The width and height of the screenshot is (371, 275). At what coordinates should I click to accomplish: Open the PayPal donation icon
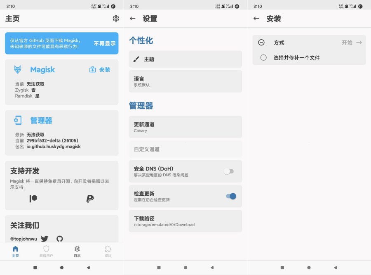click(90, 199)
